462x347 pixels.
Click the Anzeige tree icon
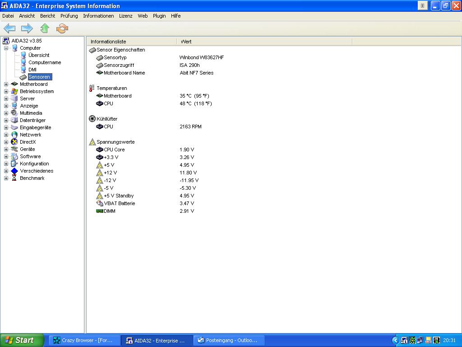click(14, 106)
